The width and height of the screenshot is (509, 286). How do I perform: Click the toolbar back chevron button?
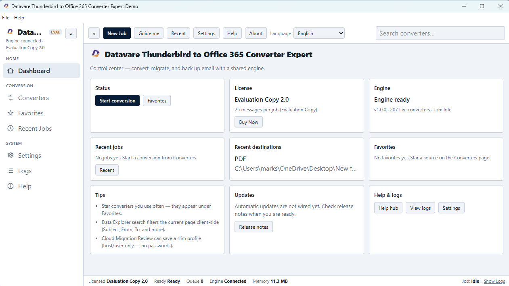pos(94,33)
